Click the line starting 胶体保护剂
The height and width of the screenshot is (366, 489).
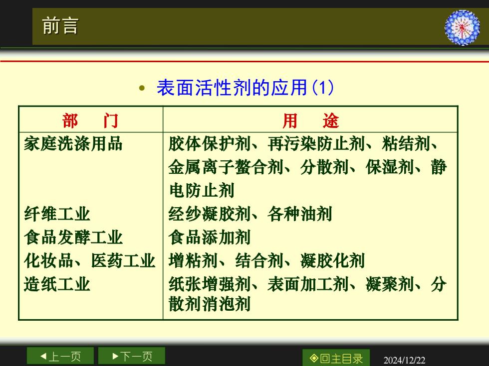point(303,144)
